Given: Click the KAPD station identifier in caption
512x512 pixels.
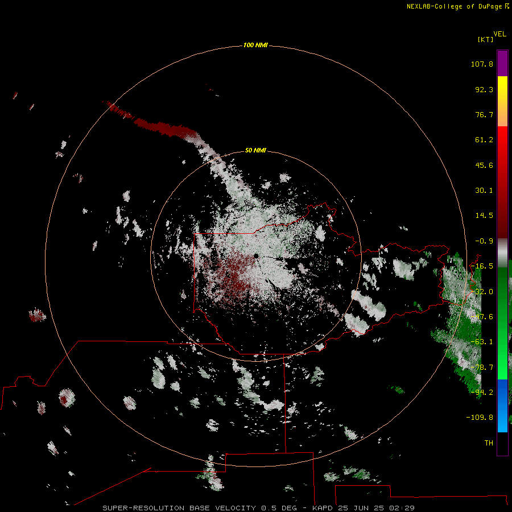Looking at the screenshot, I should [x=323, y=508].
